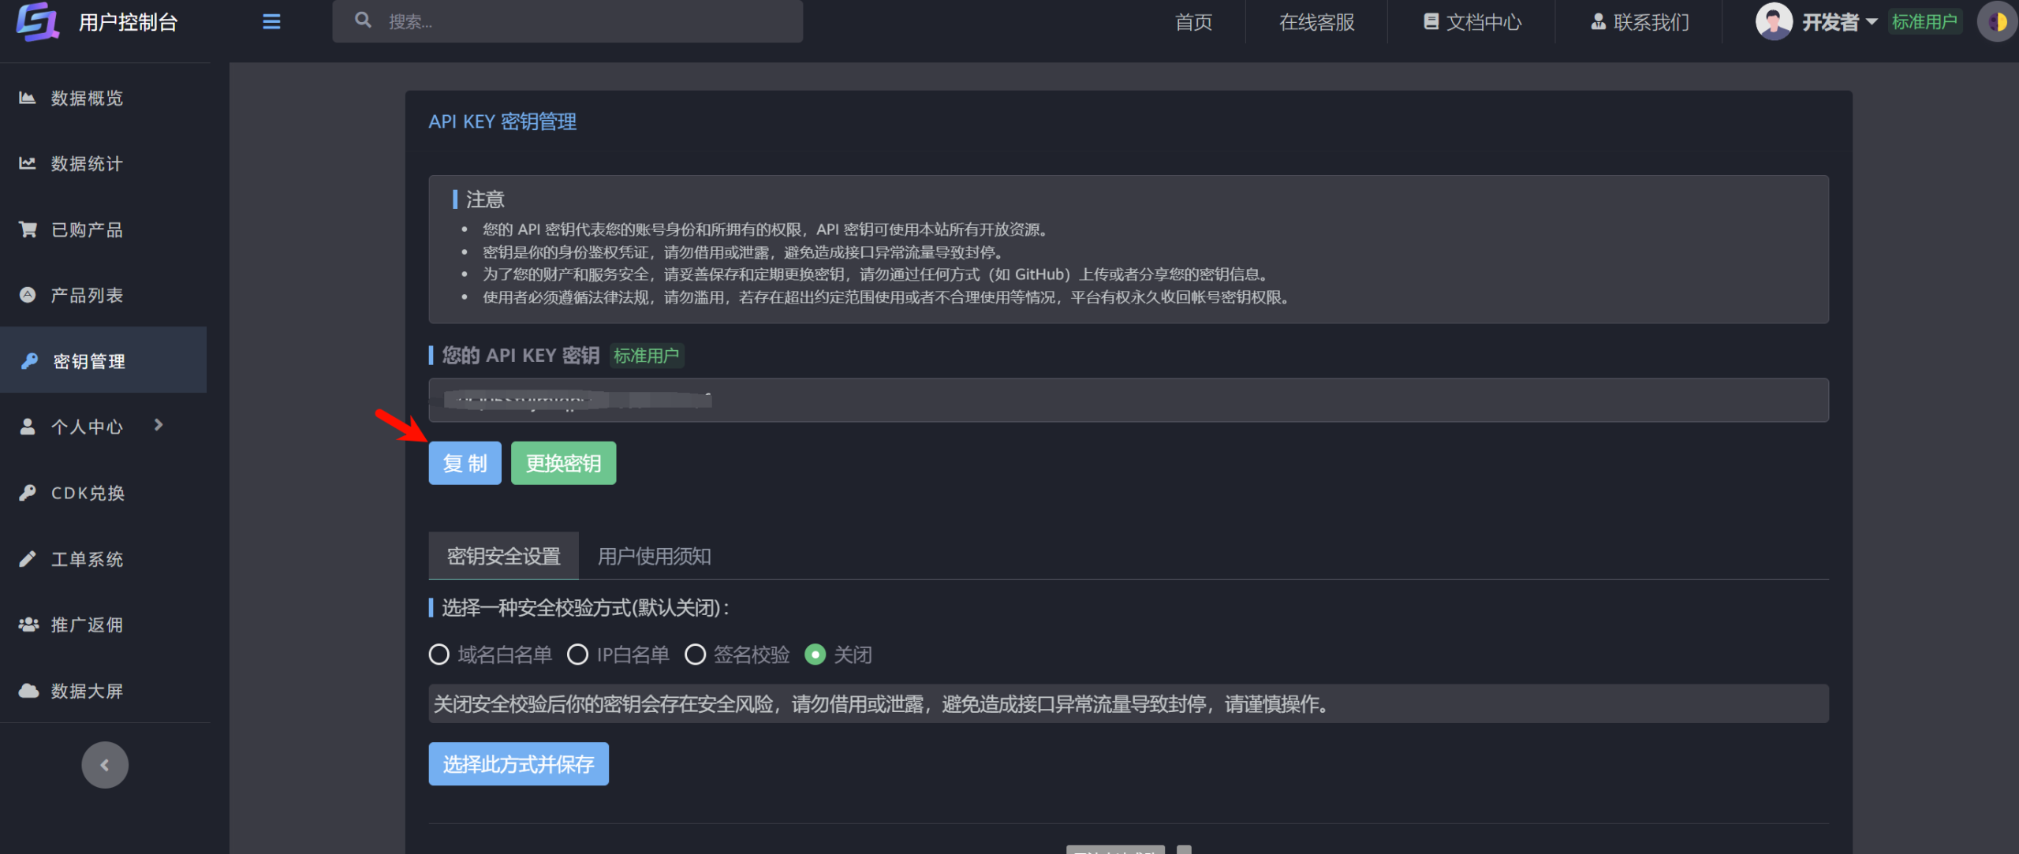Click 选择此方式并保存 to save settings
This screenshot has height=854, width=2019.
pos(518,763)
